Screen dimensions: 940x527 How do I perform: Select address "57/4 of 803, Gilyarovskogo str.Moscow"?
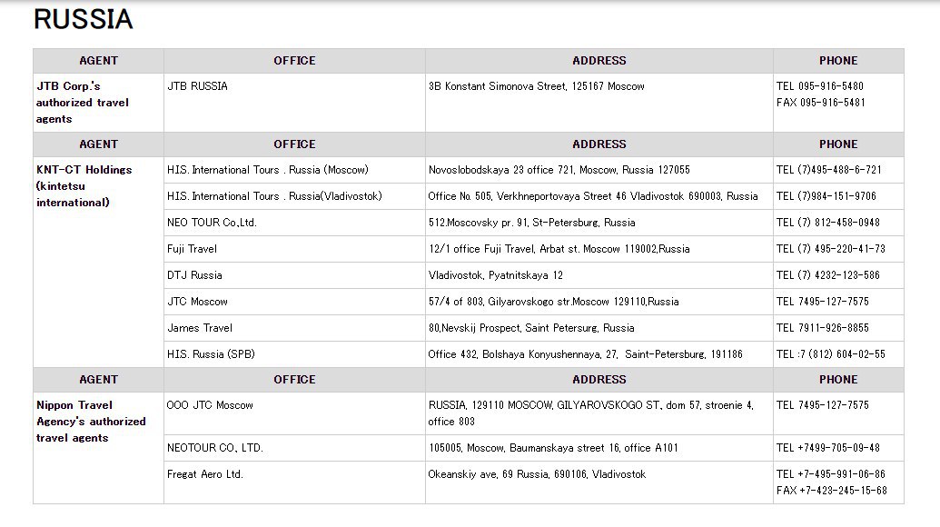tap(519, 303)
